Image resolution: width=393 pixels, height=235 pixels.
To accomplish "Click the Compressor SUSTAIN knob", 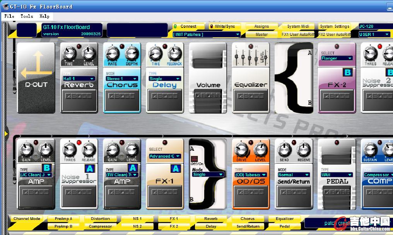I will pos(370,150).
